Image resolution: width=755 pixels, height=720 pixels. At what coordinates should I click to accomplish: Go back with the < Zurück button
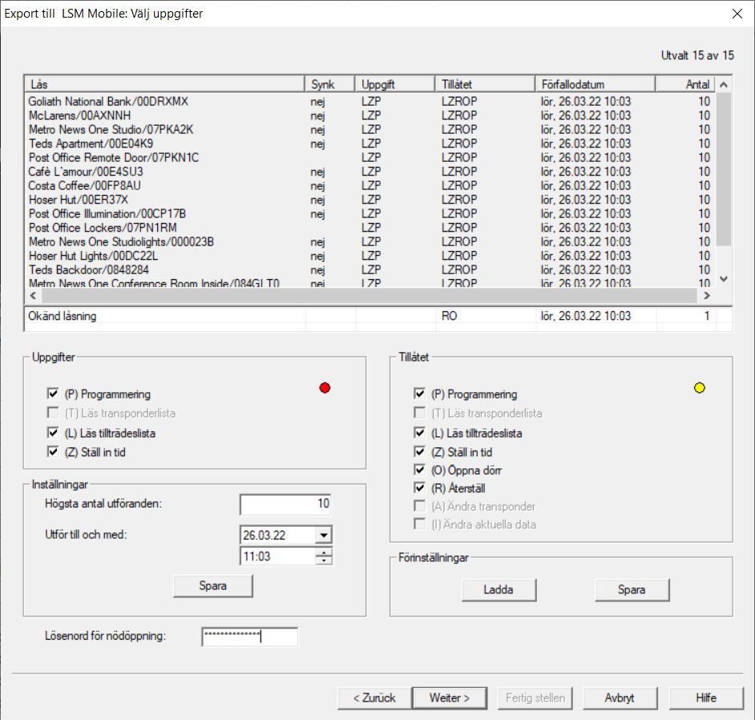pyautogui.click(x=374, y=698)
